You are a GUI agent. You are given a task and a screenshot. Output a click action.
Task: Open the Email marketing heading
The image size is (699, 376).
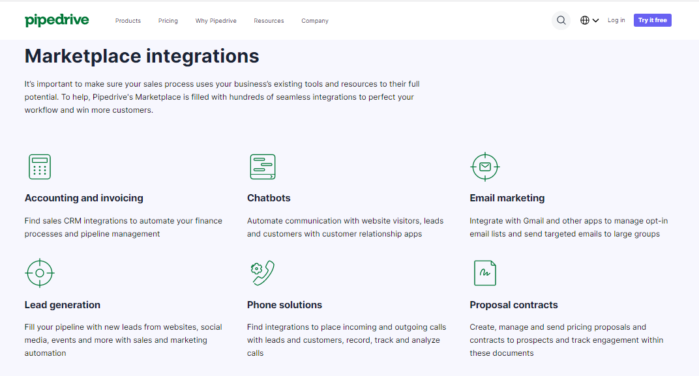point(507,198)
